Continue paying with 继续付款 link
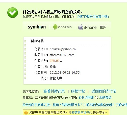This screenshot has height=115, width=127. (x=78, y=91)
